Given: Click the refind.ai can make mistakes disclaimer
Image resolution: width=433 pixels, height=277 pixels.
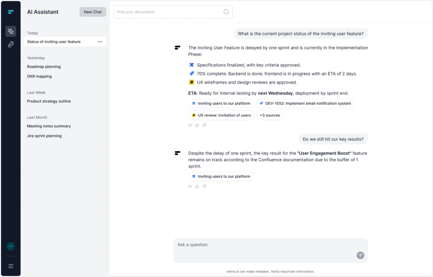Looking at the screenshot, I should pyautogui.click(x=271, y=271).
